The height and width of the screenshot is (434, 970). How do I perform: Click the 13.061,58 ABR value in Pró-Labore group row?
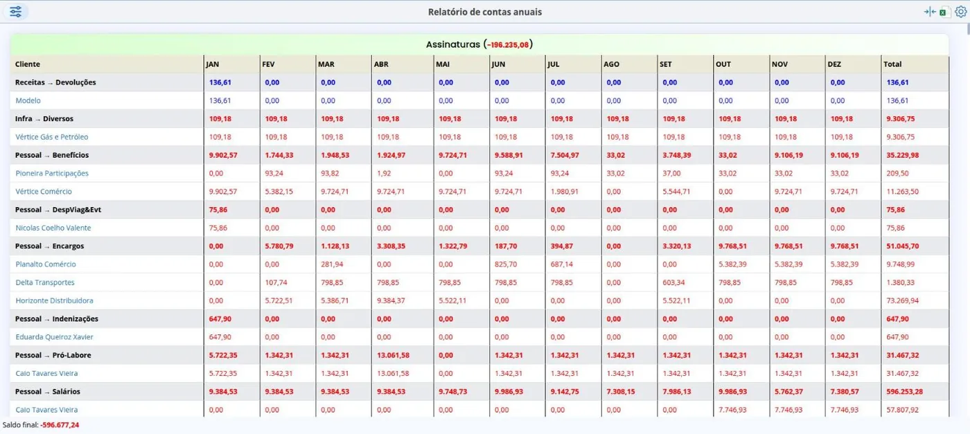point(391,355)
